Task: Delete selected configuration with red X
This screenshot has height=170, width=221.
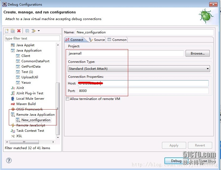Action: click(x=19, y=31)
